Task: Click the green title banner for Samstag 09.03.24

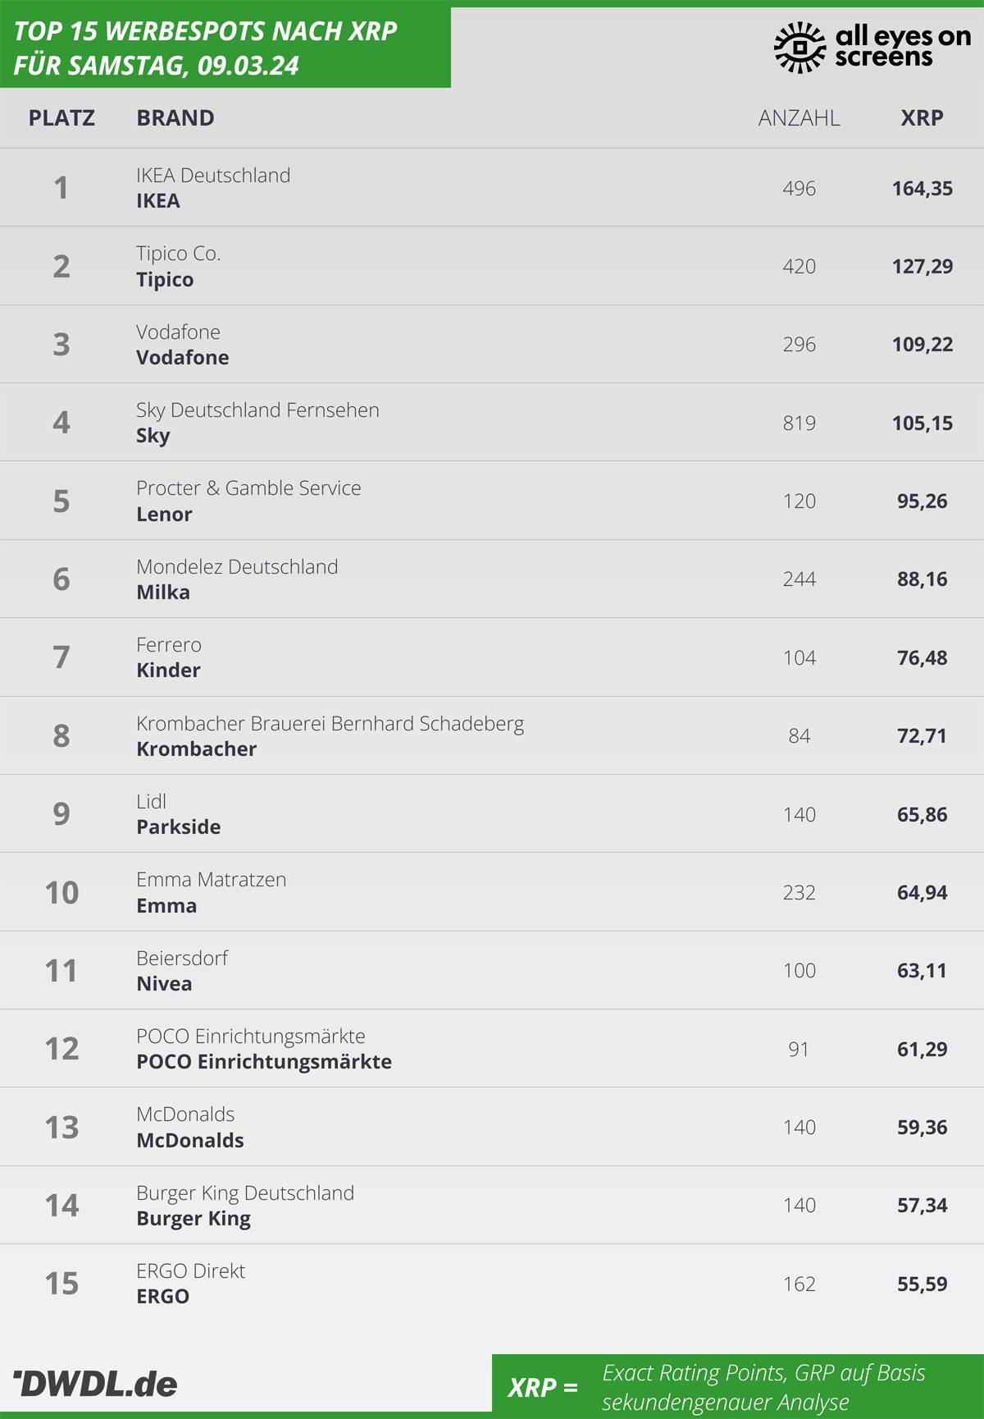Action: pyautogui.click(x=225, y=47)
